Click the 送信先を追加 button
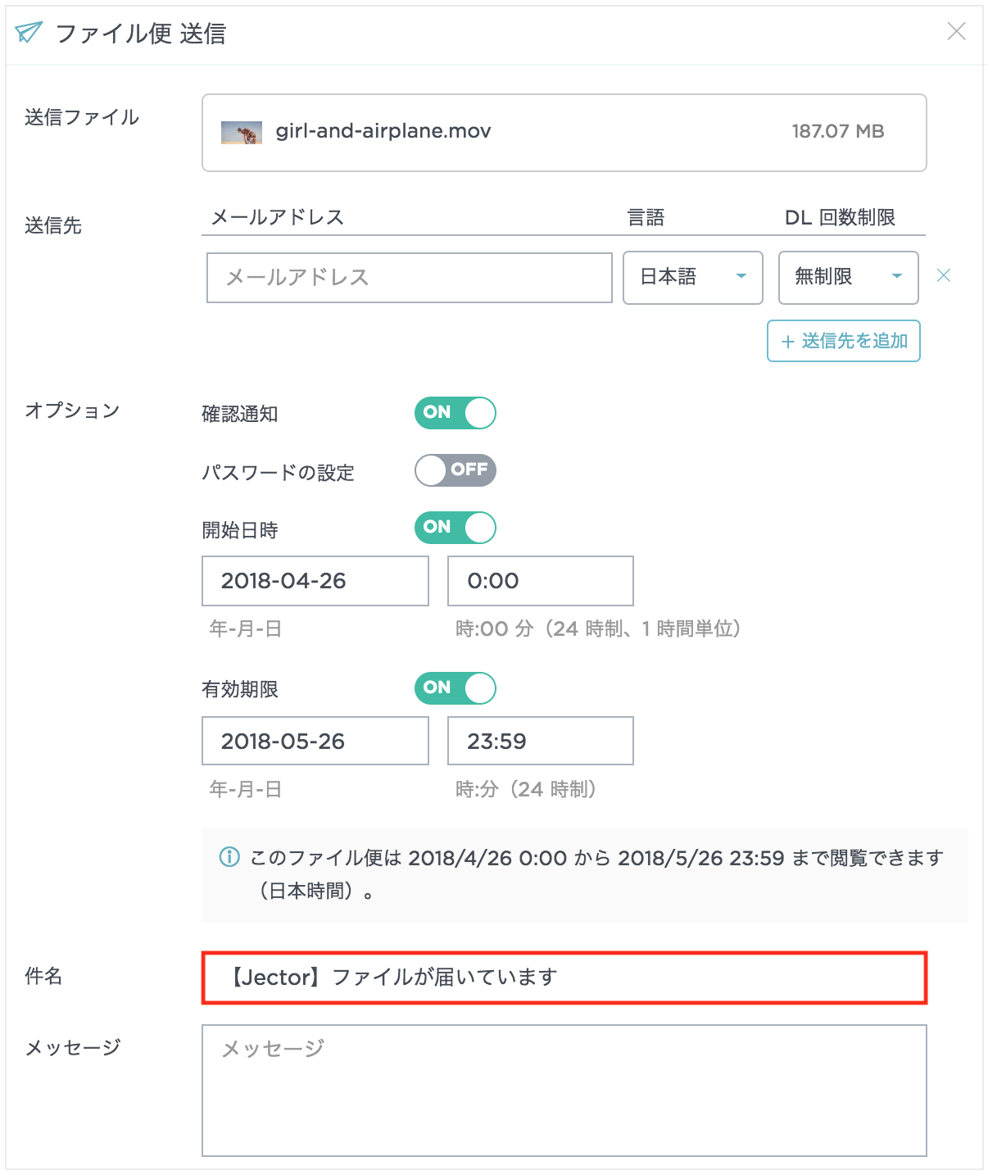Viewport: 988px width, 1175px height. pos(844,341)
